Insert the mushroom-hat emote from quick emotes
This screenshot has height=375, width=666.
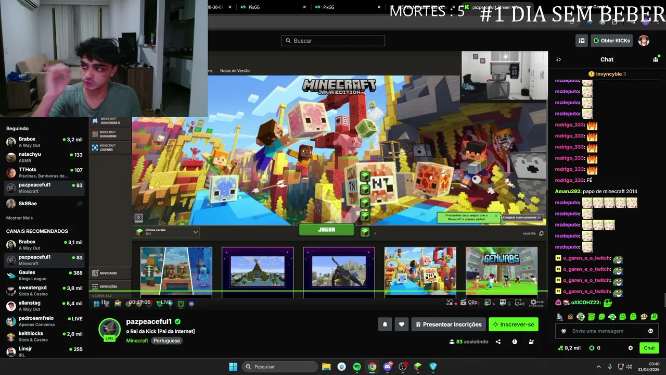point(644,317)
